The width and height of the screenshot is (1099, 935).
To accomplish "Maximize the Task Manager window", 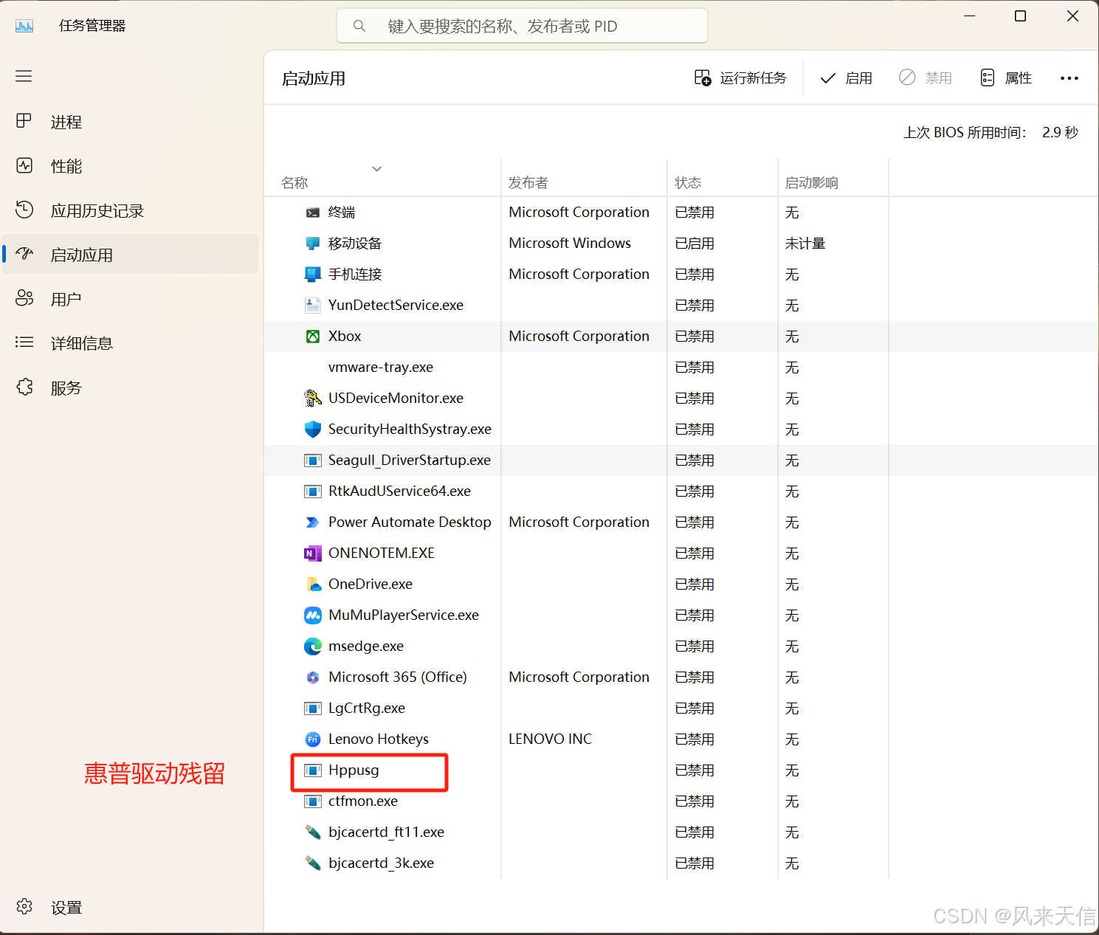I will (1021, 16).
